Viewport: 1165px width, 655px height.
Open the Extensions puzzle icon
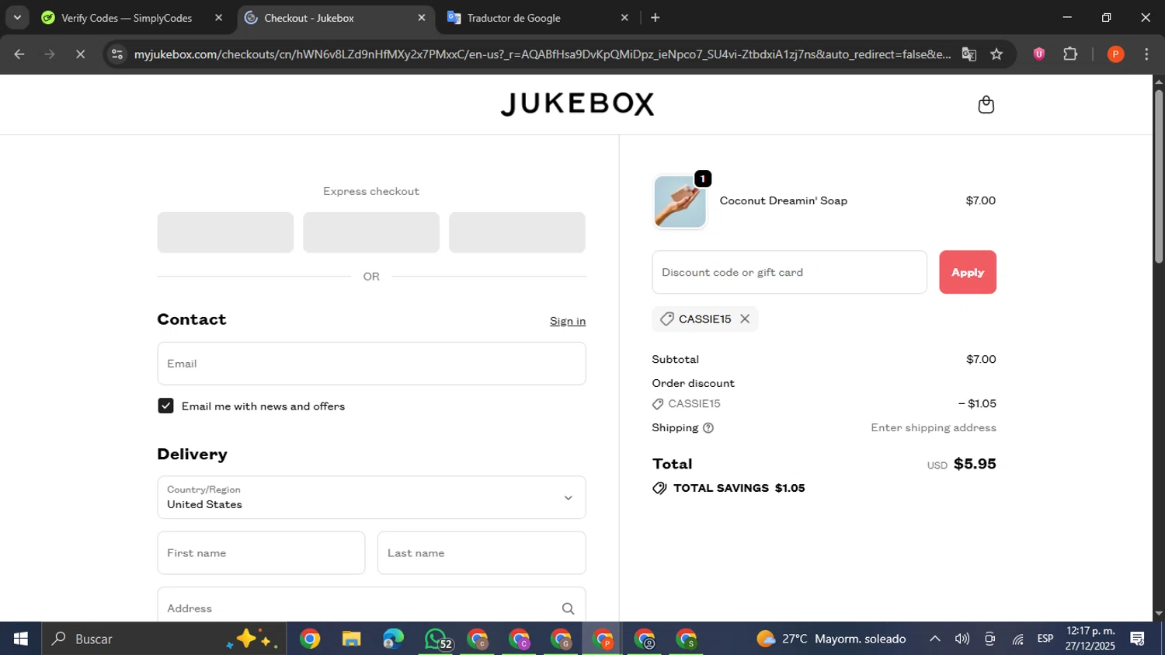[x=1070, y=54]
